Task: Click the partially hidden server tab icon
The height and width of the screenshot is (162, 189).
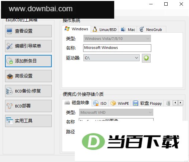Action: (x=168, y=103)
